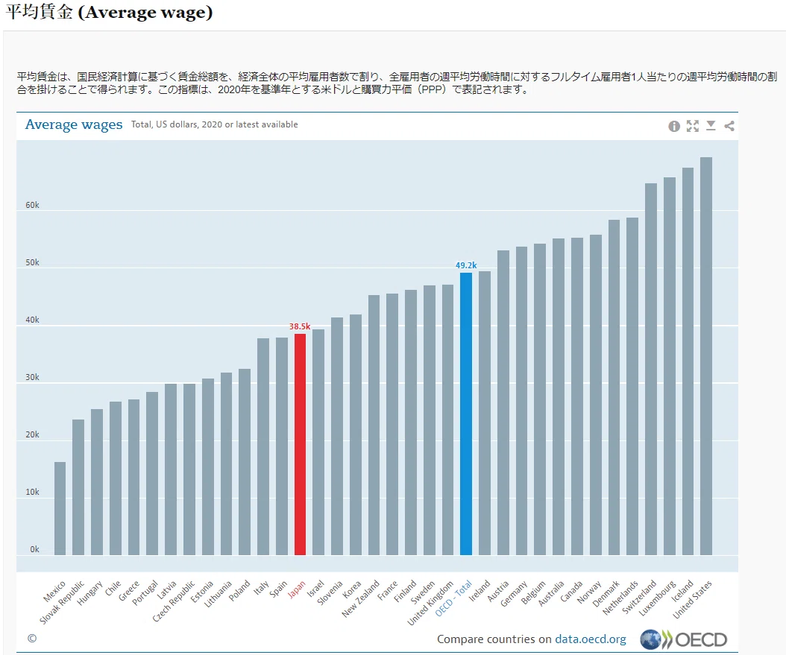Click the Italy bar
Screen dimensions: 786x655
point(263,446)
